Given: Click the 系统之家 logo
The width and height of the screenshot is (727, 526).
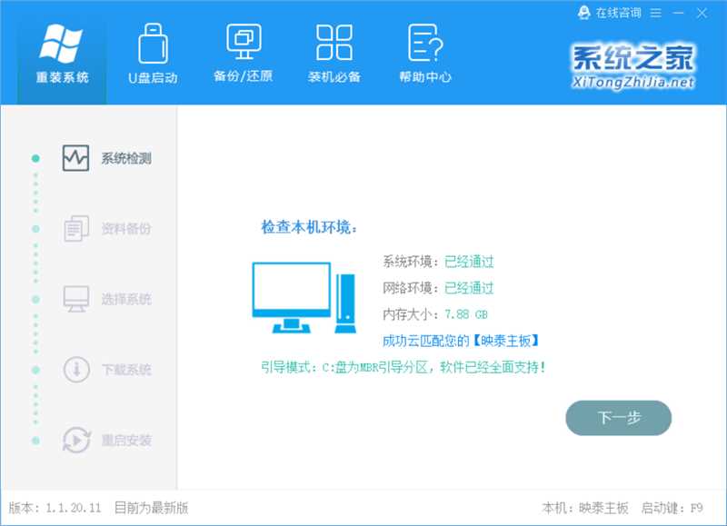Looking at the screenshot, I should 632,65.
